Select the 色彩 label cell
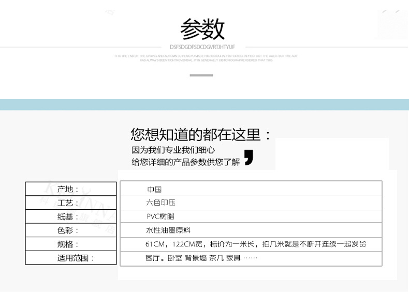Viewport: 409px width, 294px height. click(71, 230)
